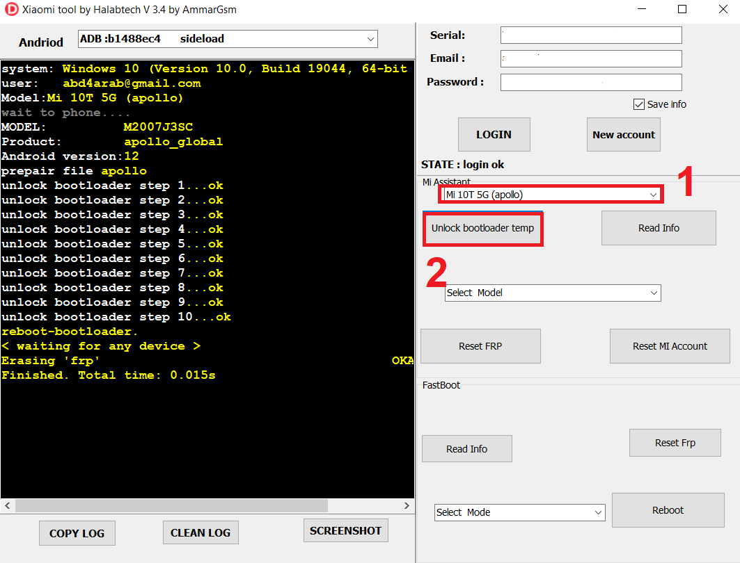
Task: Click the 'M2007J3SC' model value in log
Action: [158, 127]
